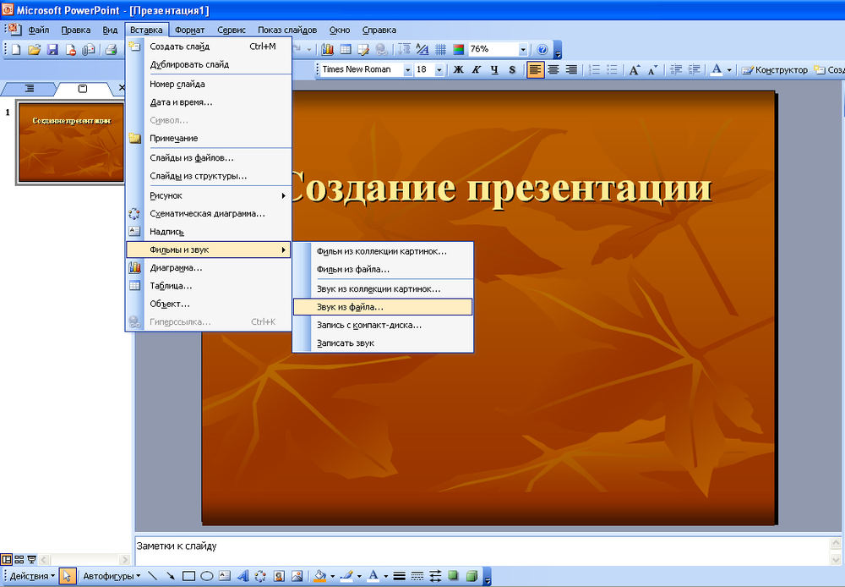Insert diagram from the drawing toolbar
Image resolution: width=845 pixels, height=587 pixels.
coord(261,576)
